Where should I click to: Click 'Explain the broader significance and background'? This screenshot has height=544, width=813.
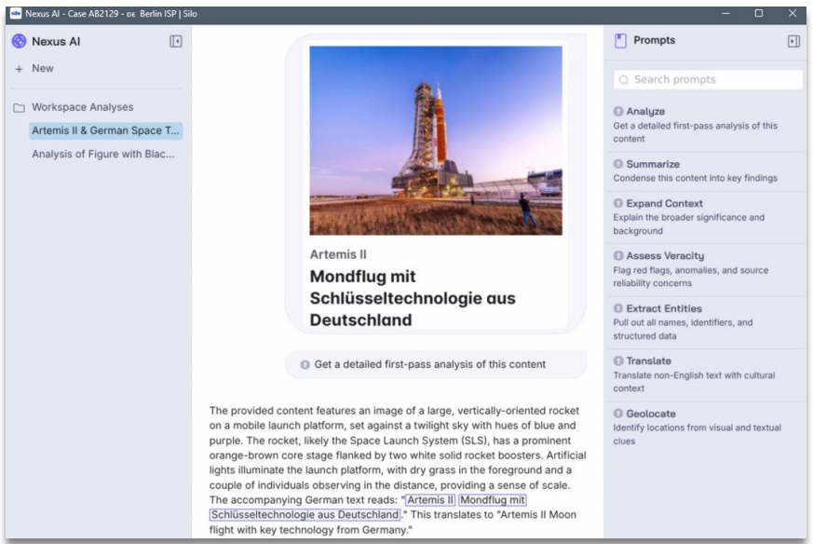pyautogui.click(x=688, y=224)
